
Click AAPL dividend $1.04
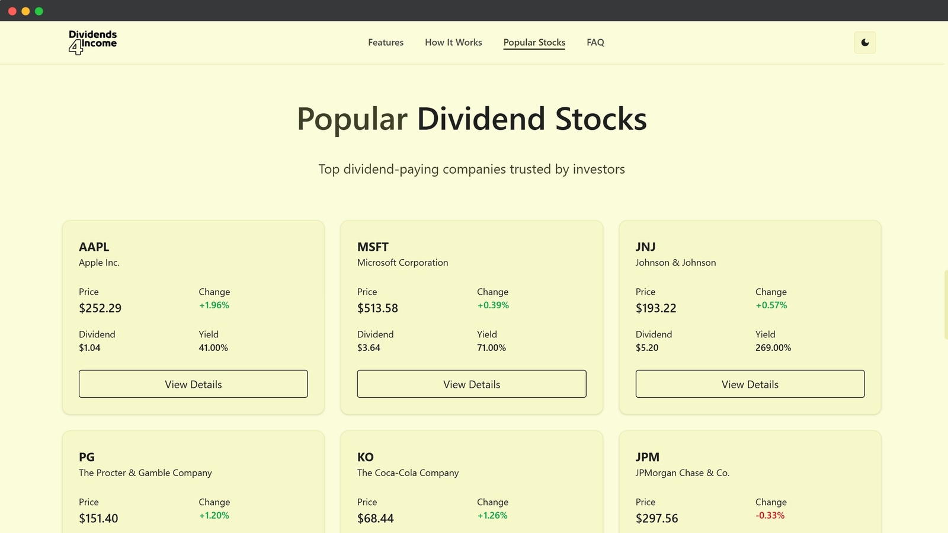89,348
